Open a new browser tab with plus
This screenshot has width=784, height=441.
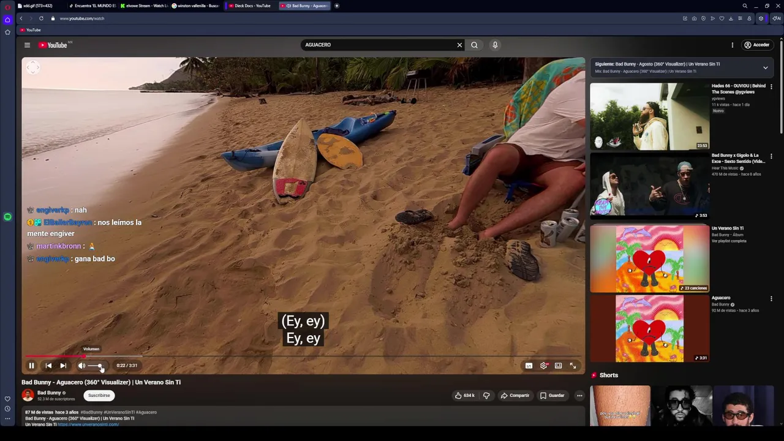(337, 6)
